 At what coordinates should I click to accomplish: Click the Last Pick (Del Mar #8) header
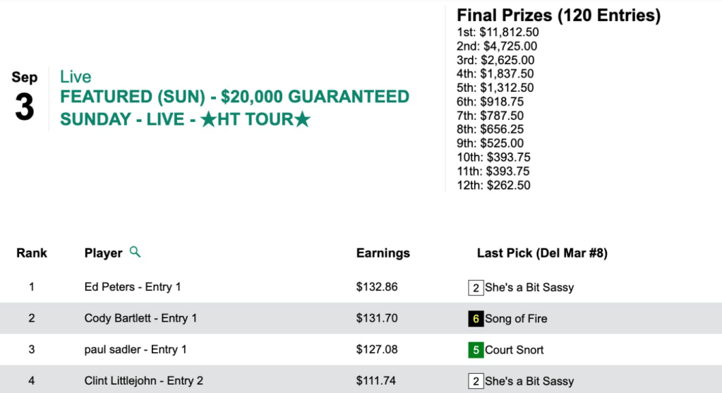(x=542, y=253)
